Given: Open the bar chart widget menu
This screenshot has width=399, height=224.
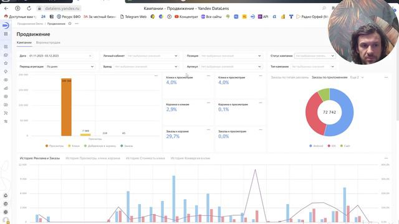Looking at the screenshot, I should (x=156, y=76).
